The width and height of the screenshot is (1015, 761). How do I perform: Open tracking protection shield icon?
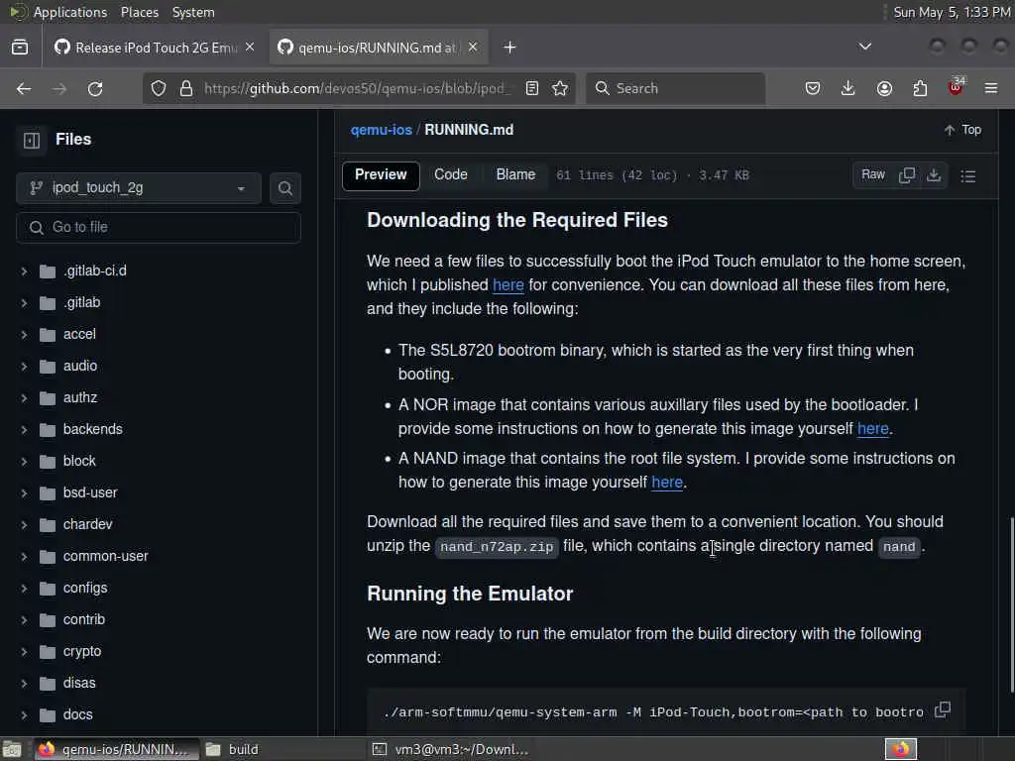(159, 88)
